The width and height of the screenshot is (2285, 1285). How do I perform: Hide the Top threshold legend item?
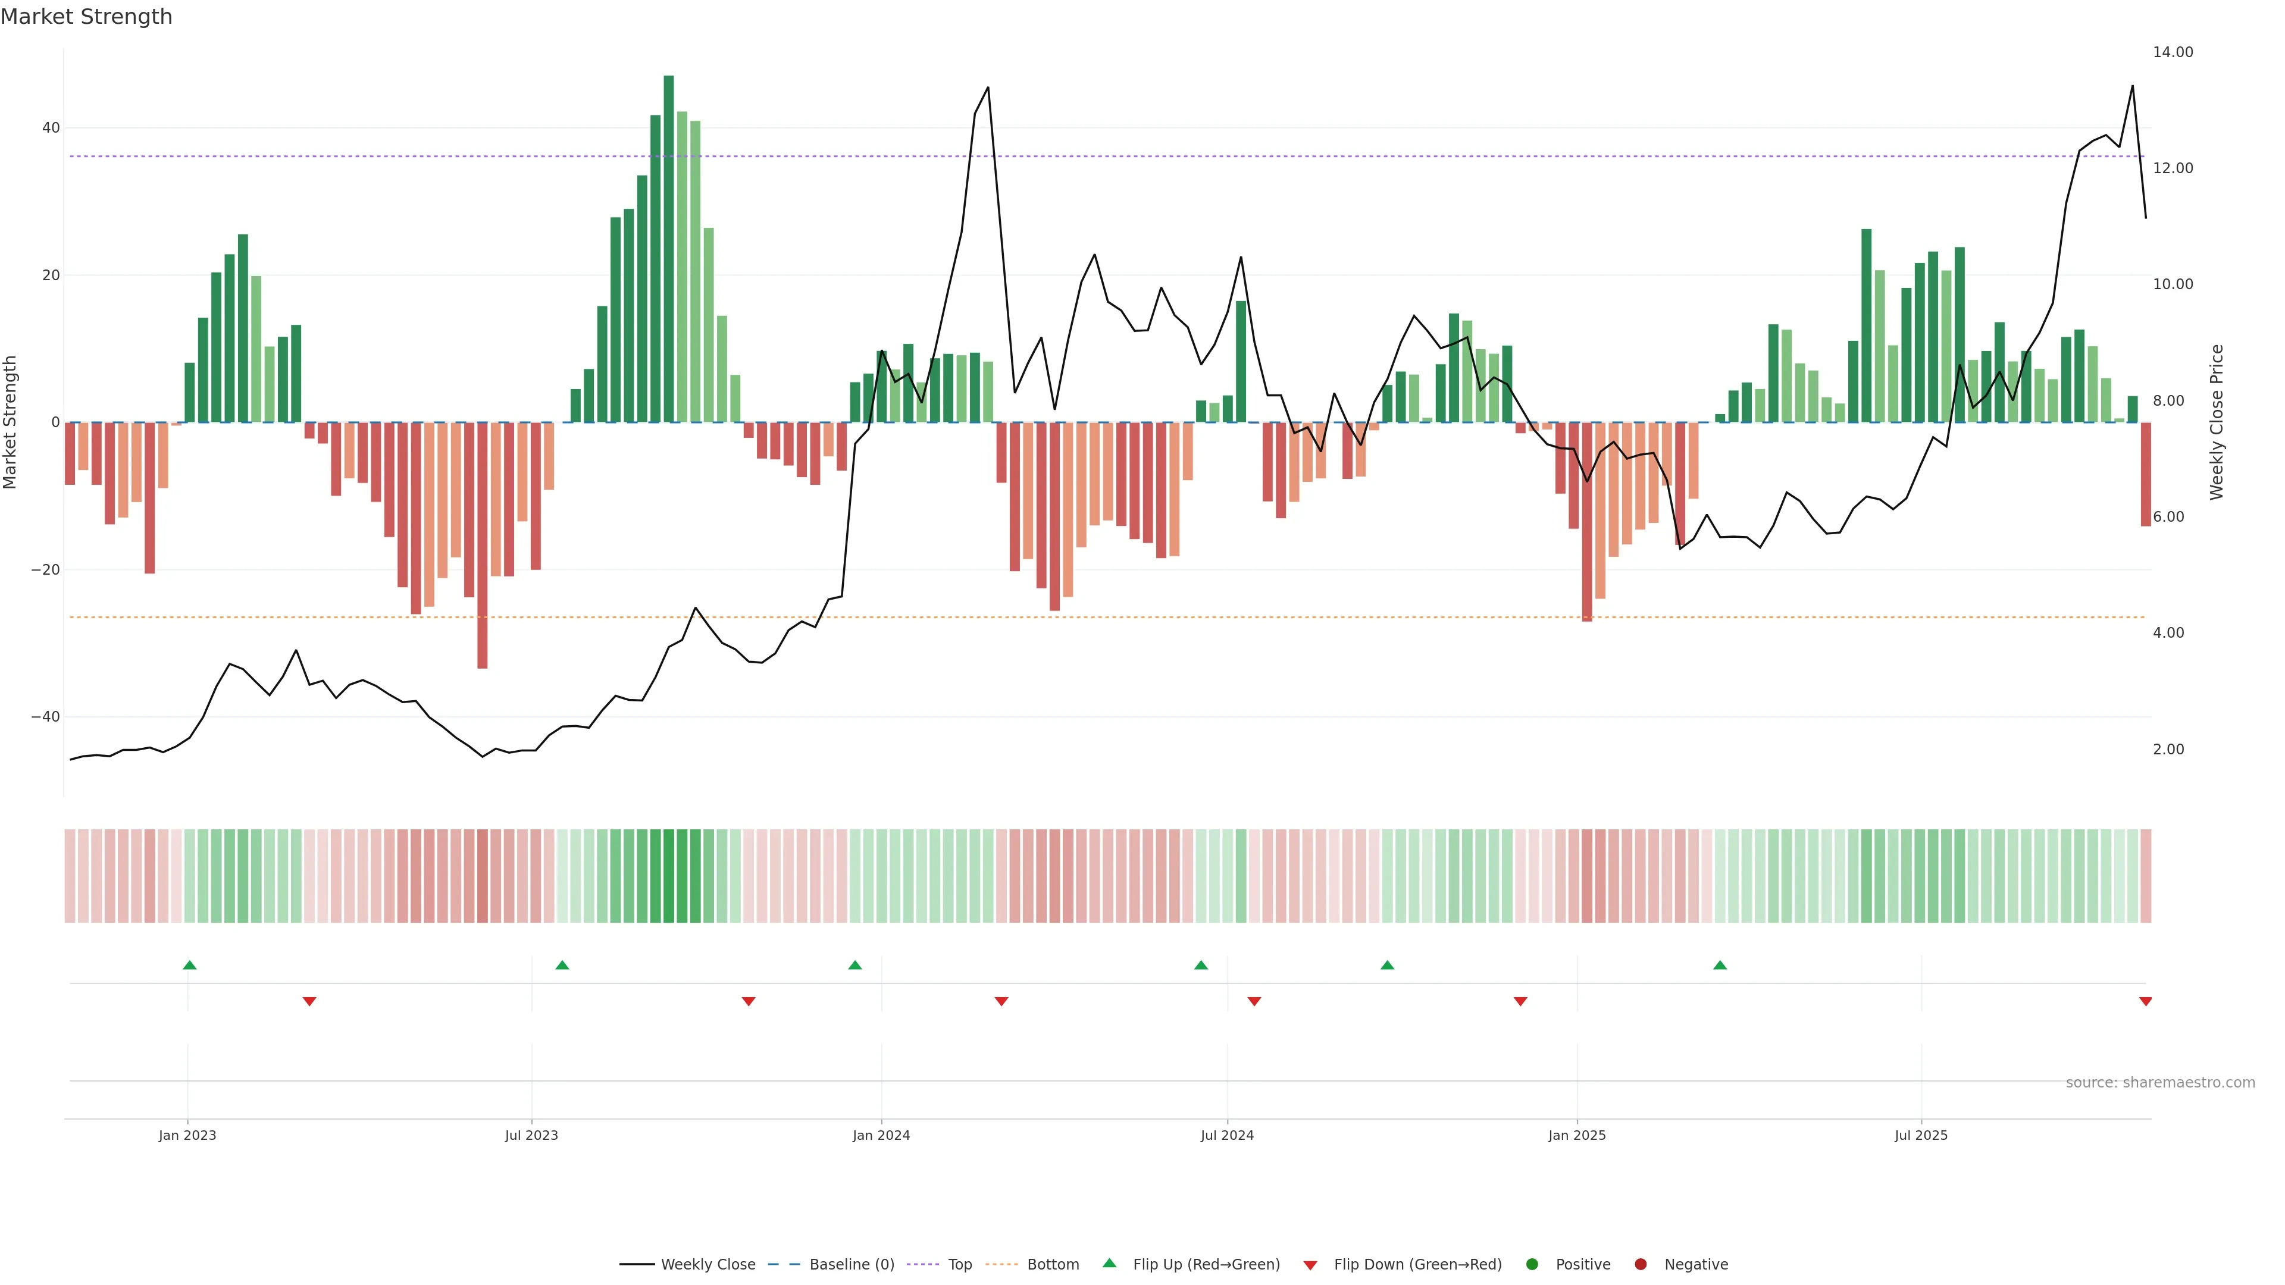coord(959,1265)
